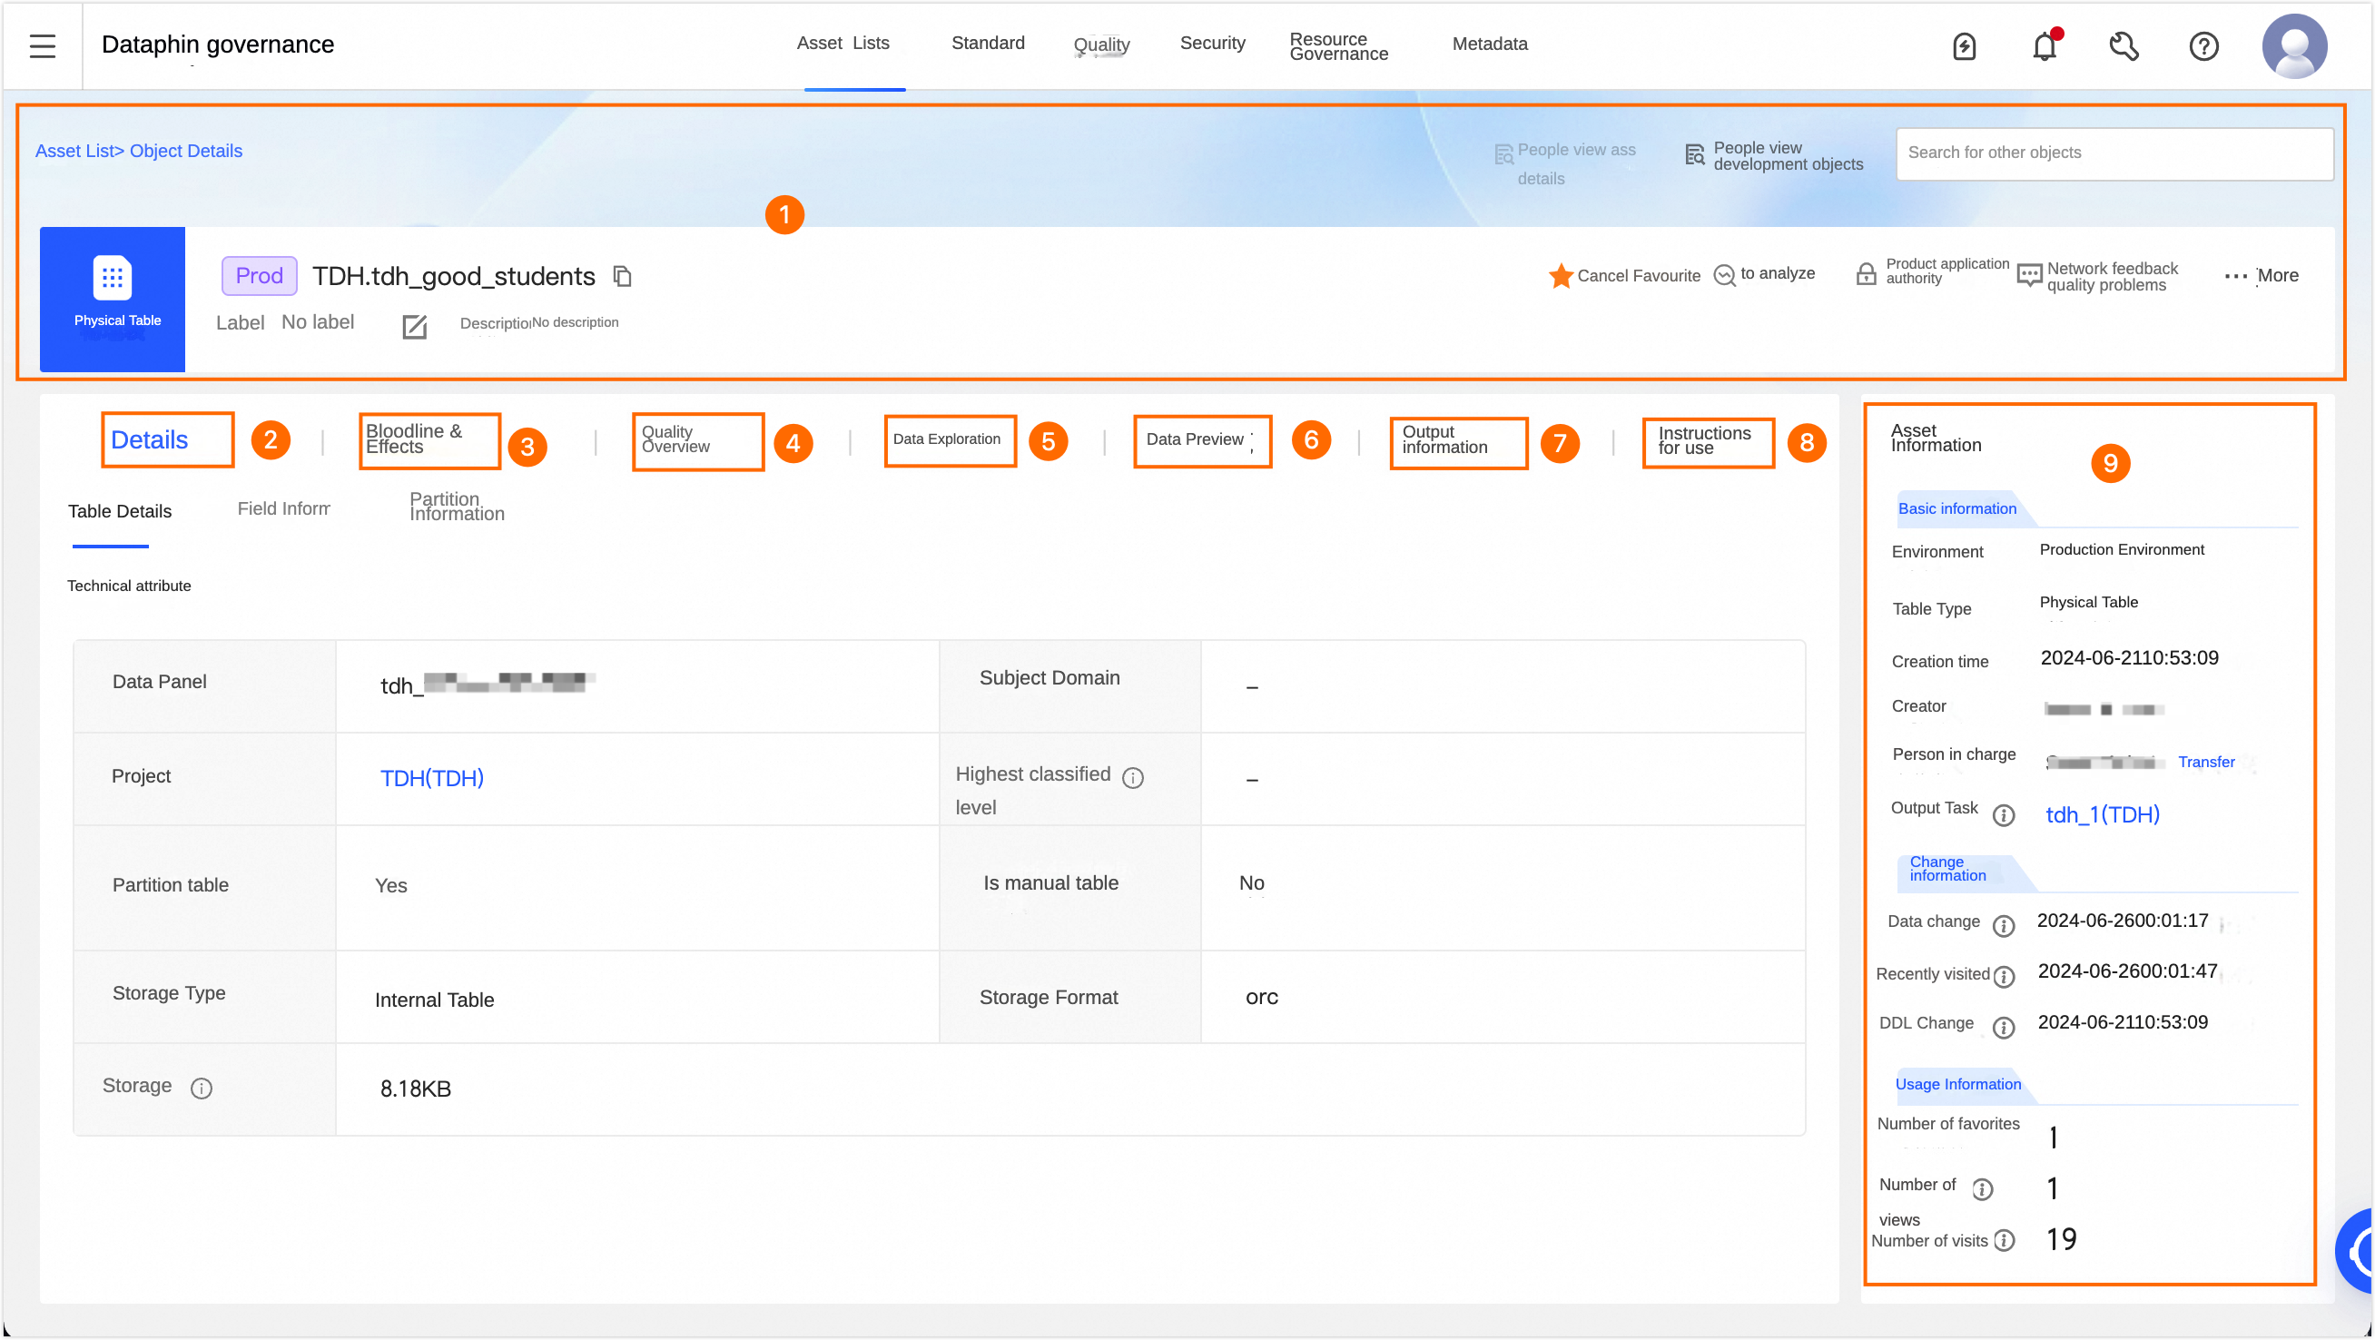Copy table name TDH.tdh_good_students icon
The height and width of the screenshot is (1340, 2375).
tap(622, 276)
